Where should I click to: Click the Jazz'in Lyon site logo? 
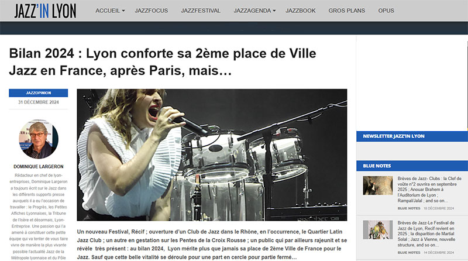[x=45, y=11]
